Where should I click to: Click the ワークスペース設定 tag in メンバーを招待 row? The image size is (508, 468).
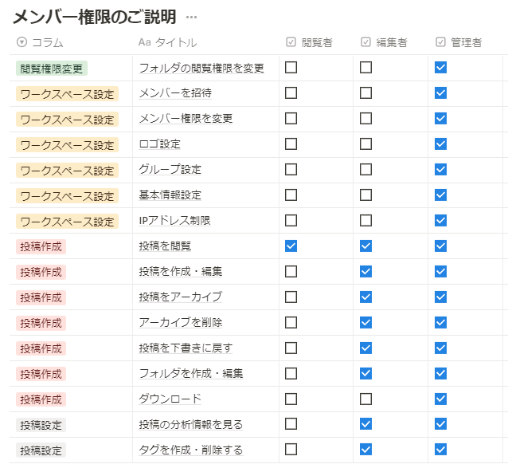[x=67, y=94]
